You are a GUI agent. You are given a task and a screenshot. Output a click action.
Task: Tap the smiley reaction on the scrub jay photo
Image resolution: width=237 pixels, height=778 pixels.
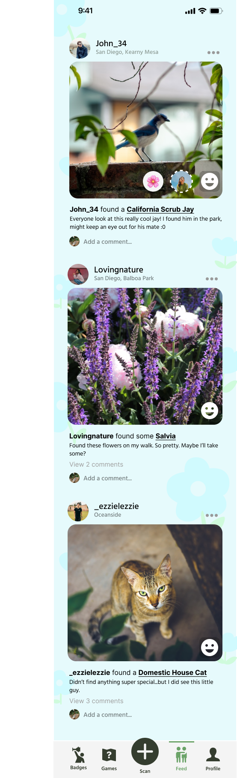pyautogui.click(x=210, y=181)
